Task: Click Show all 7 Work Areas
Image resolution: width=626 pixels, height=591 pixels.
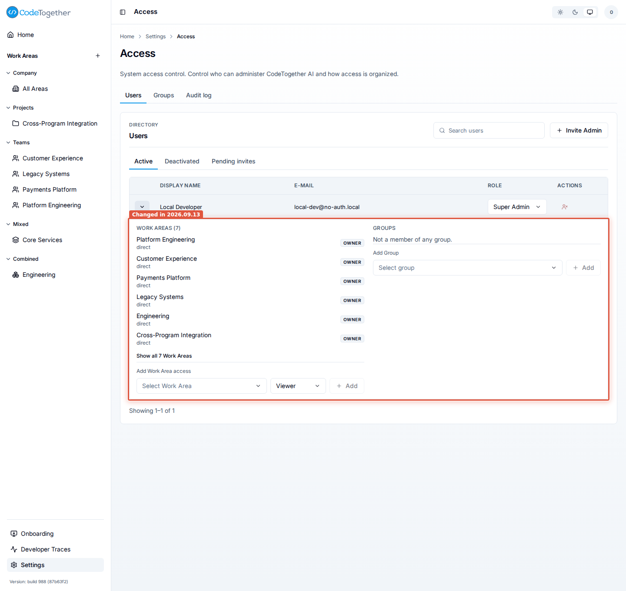Action: tap(164, 356)
